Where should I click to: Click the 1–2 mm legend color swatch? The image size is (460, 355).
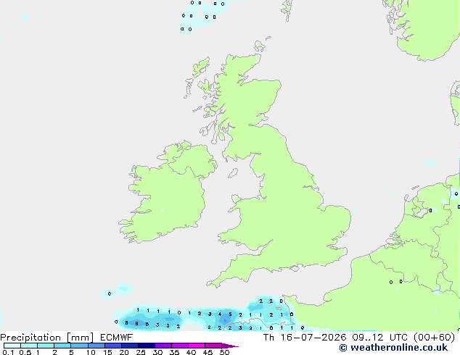point(46,346)
